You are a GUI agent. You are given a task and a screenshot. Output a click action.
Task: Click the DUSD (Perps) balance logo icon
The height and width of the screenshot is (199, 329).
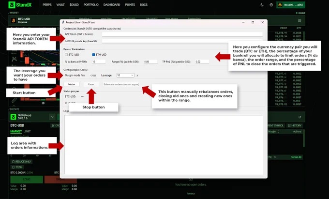coord(13,117)
